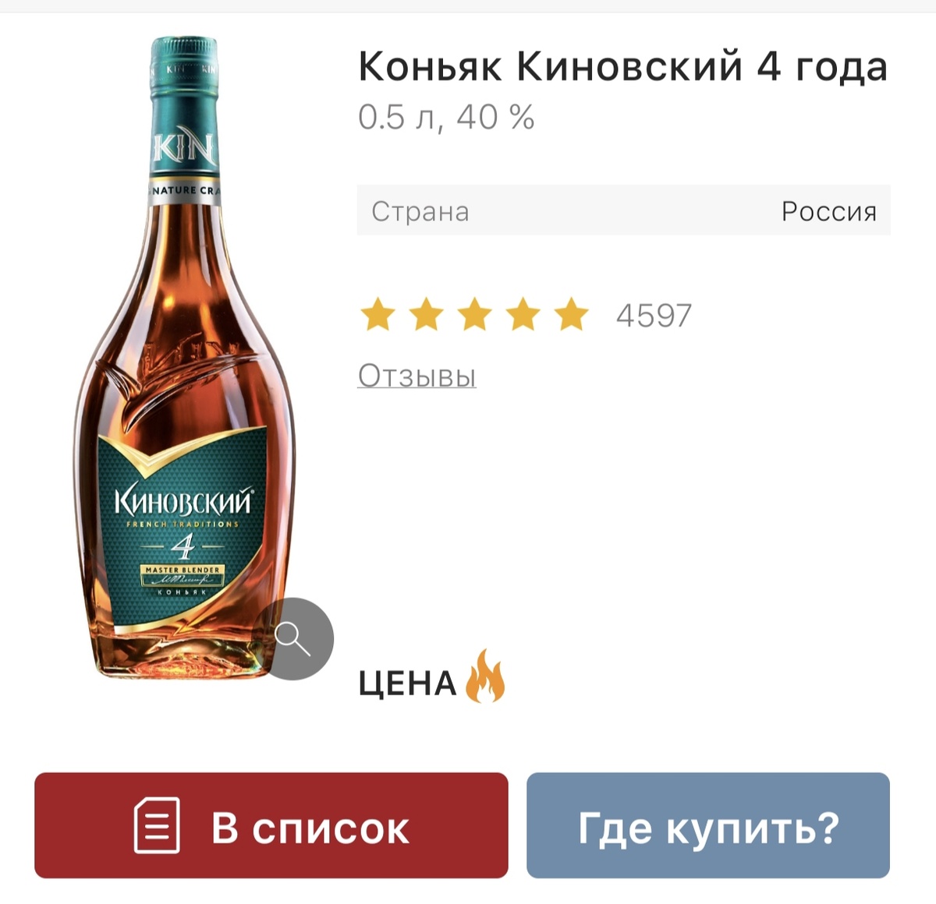Image resolution: width=936 pixels, height=904 pixels.
Task: Click the list document icon in В список button
Action: point(157,825)
